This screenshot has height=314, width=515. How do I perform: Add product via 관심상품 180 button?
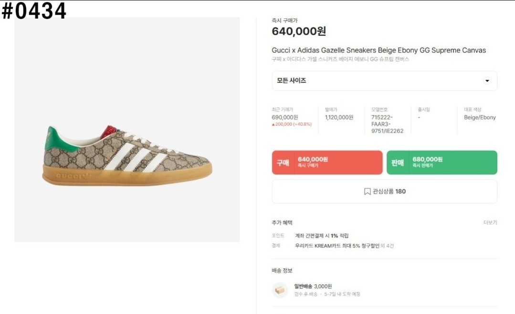[384, 192]
